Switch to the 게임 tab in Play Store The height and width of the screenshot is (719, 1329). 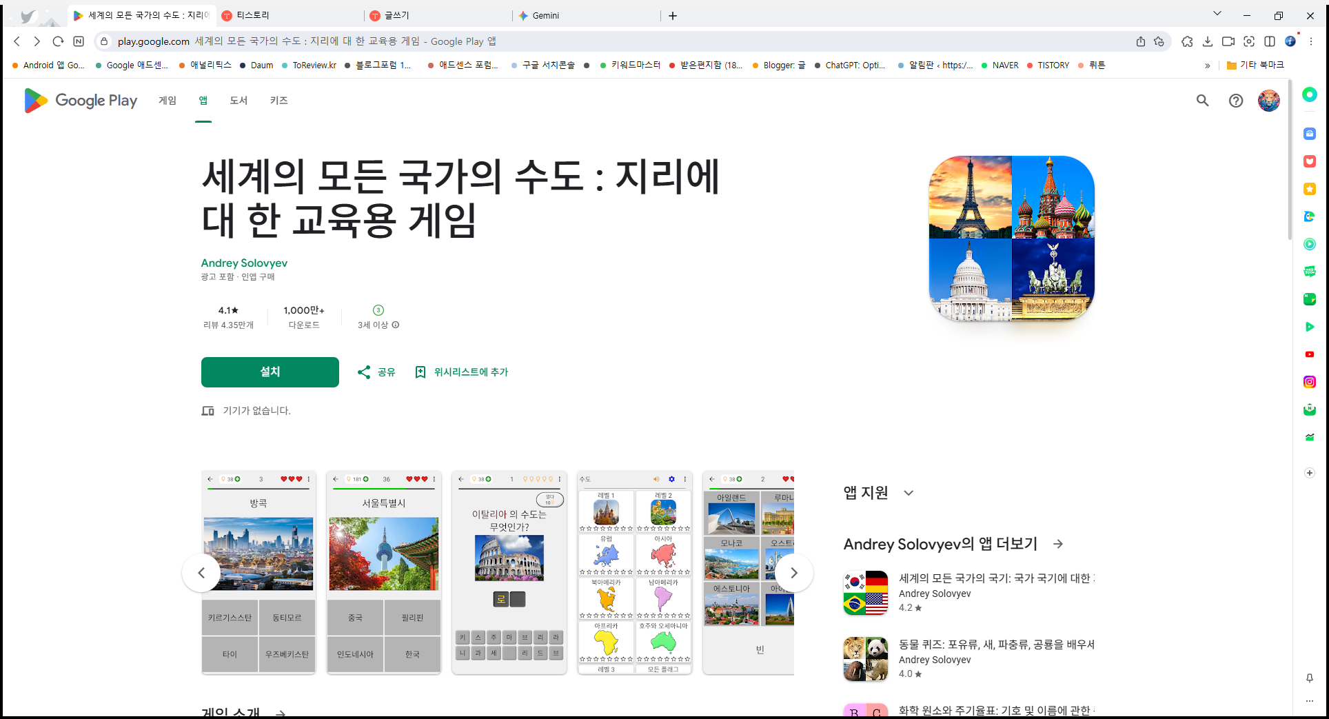167,101
